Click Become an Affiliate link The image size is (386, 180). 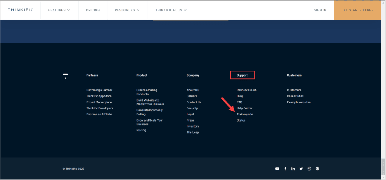pyautogui.click(x=99, y=114)
